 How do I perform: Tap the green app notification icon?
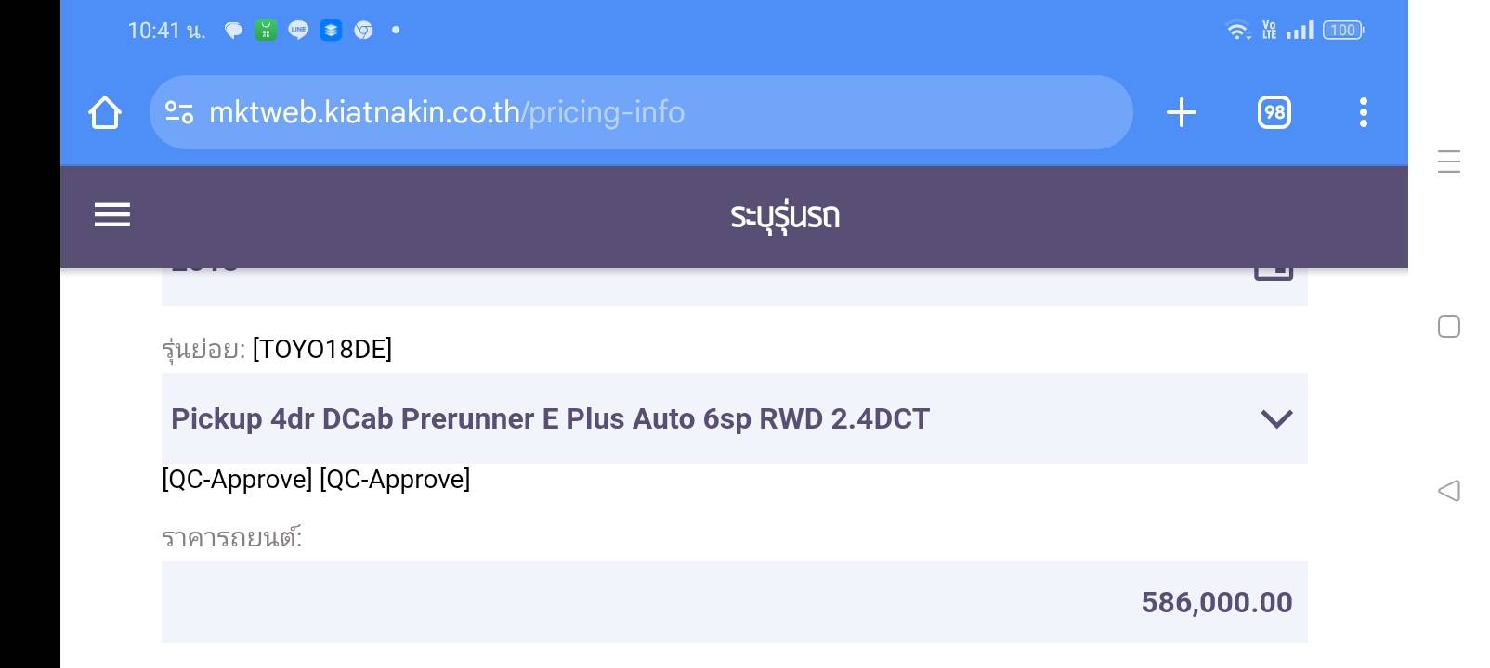[266, 31]
